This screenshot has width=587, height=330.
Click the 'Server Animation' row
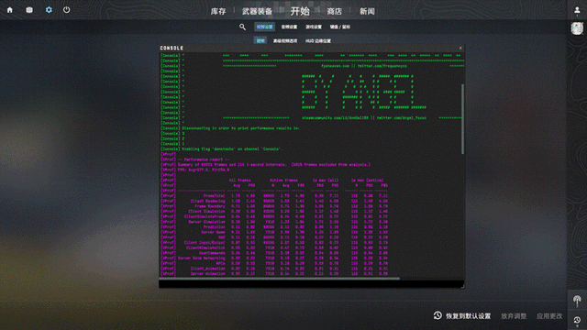[274, 274]
